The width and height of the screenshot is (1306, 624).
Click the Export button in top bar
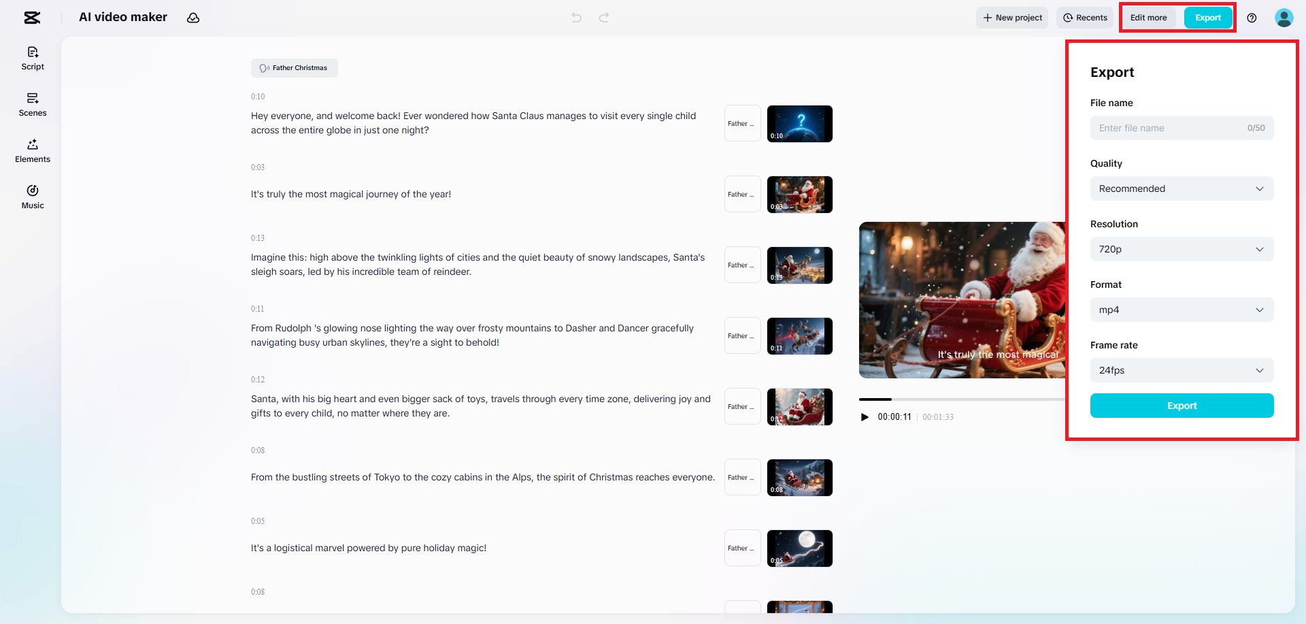coord(1208,18)
